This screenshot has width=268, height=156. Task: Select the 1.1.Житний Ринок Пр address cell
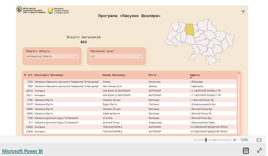coord(213,100)
